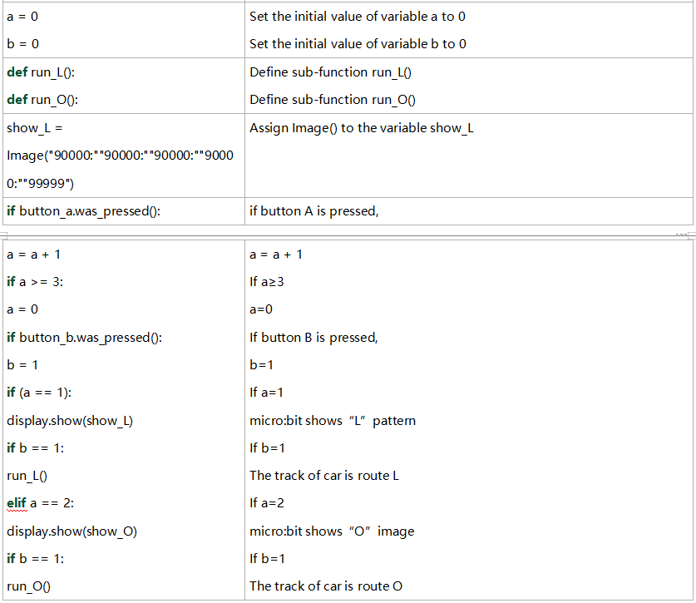Click the code line 'def run_O():'
The width and height of the screenshot is (696, 603).
pyautogui.click(x=42, y=100)
